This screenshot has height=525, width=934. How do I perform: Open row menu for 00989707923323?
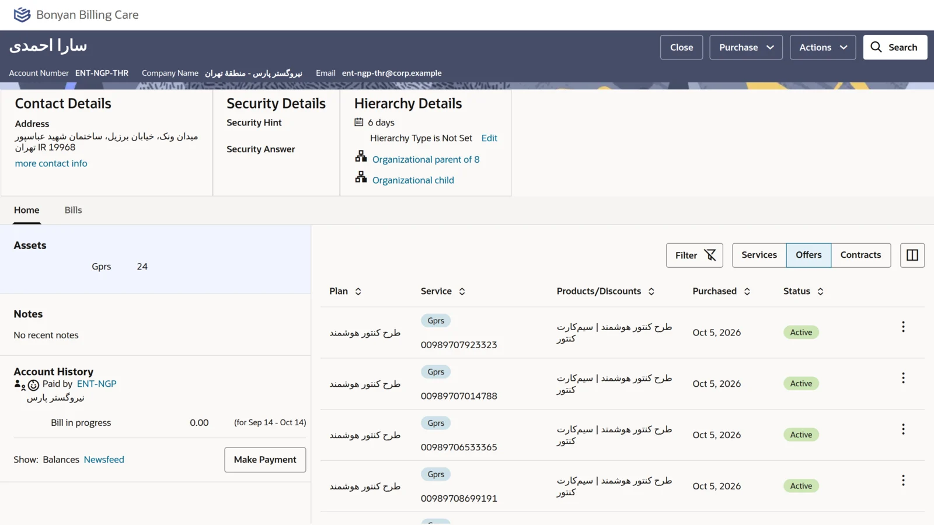coord(903,327)
